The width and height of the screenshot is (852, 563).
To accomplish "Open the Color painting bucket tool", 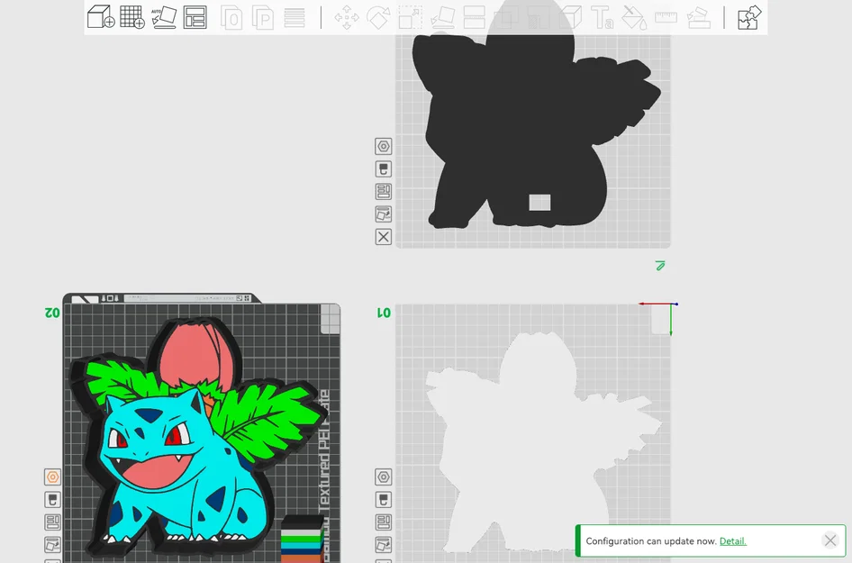I will tap(634, 17).
